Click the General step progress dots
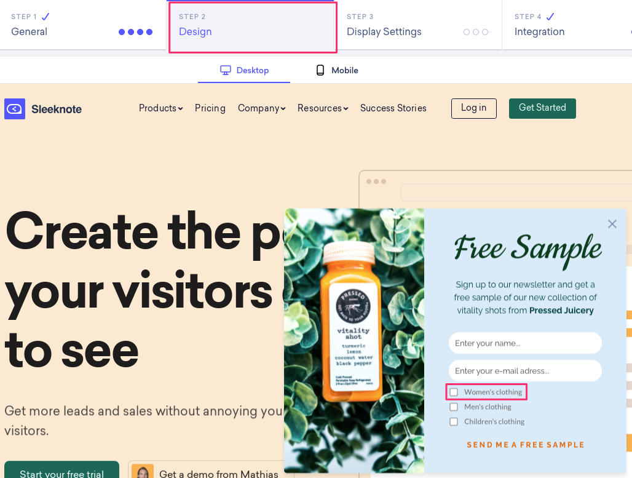Image resolution: width=632 pixels, height=478 pixels. point(135,32)
